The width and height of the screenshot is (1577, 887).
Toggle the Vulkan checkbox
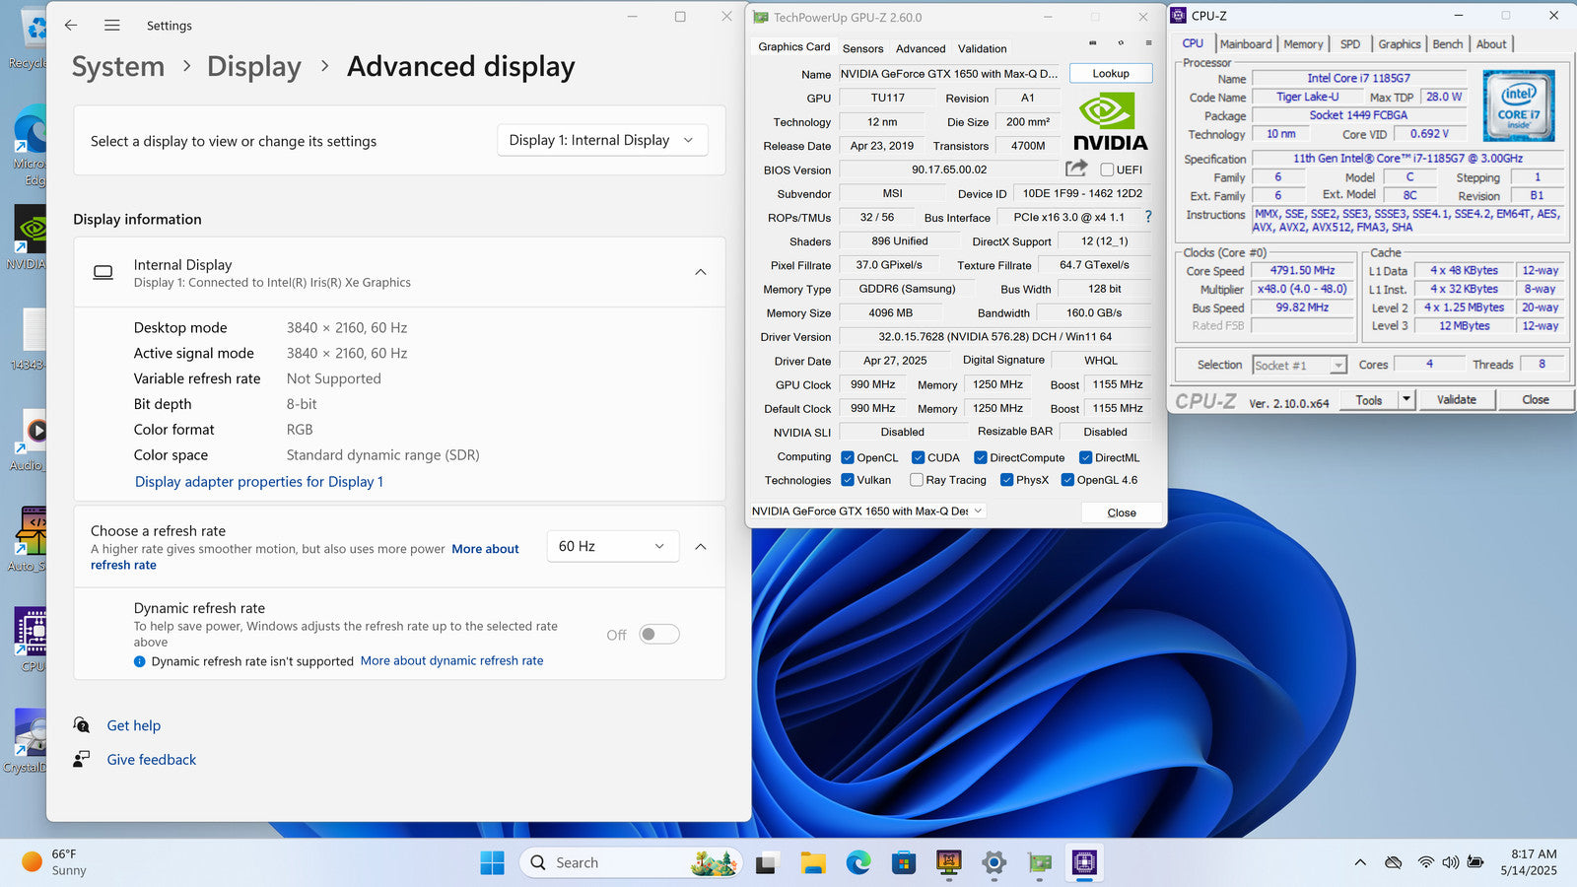click(848, 480)
